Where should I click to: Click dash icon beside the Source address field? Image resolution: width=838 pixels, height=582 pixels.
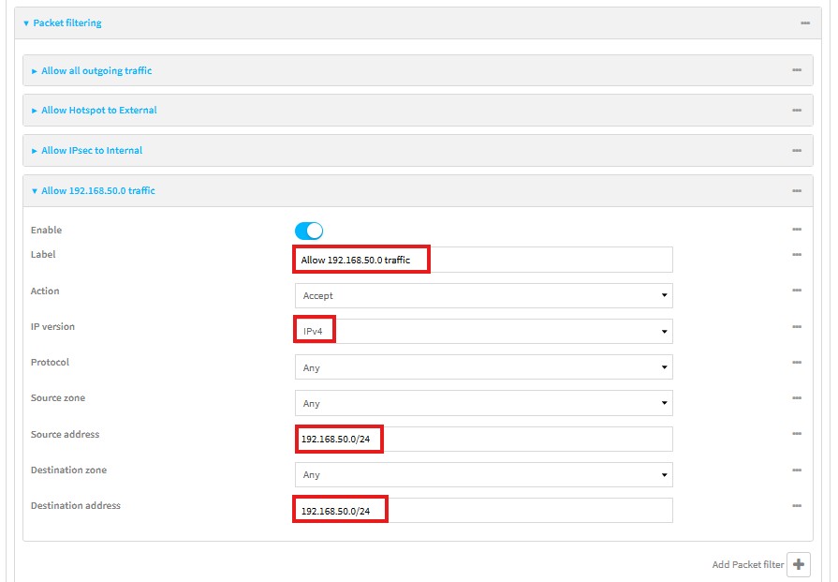pos(797,434)
